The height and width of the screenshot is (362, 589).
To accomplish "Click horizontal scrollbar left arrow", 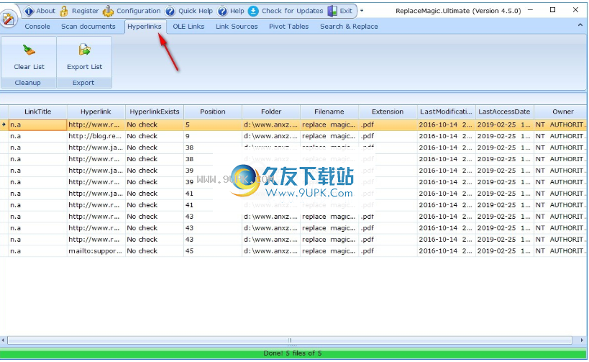I will point(3,340).
